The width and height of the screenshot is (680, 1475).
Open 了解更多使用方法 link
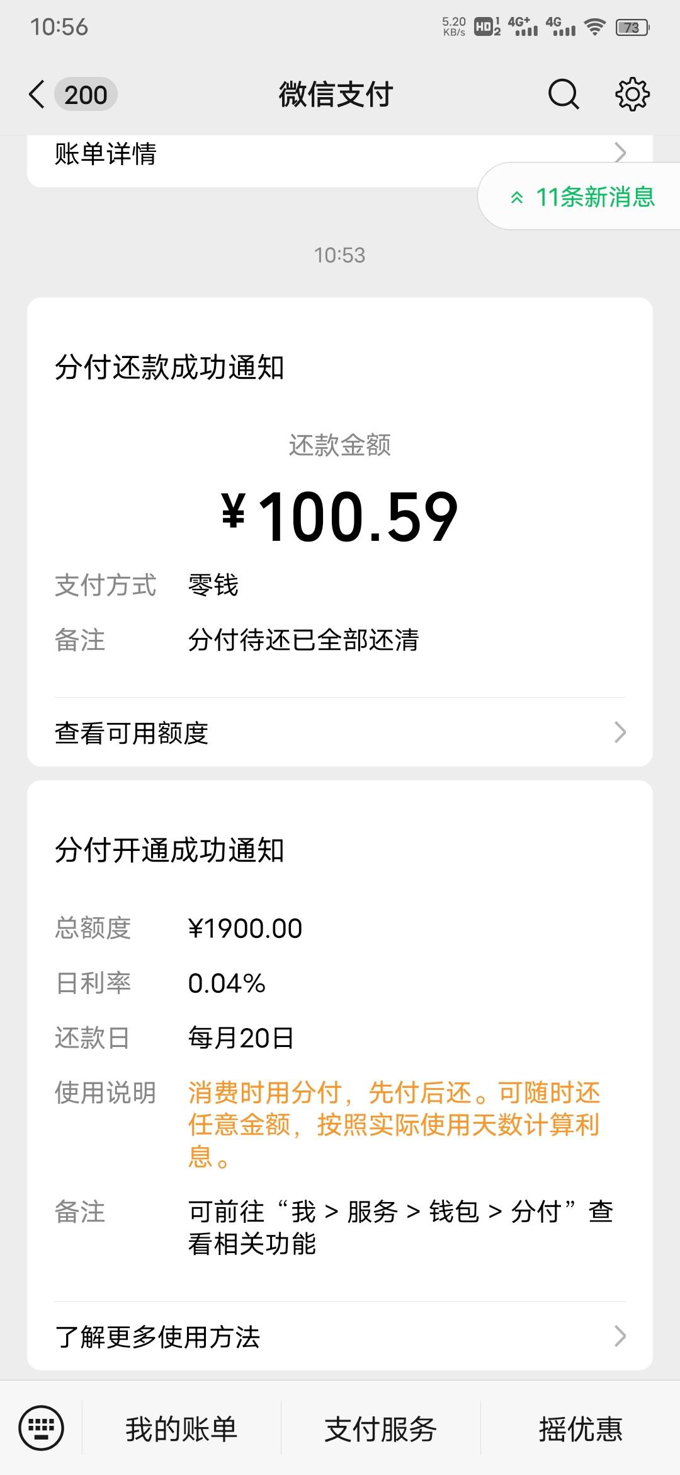point(340,1336)
